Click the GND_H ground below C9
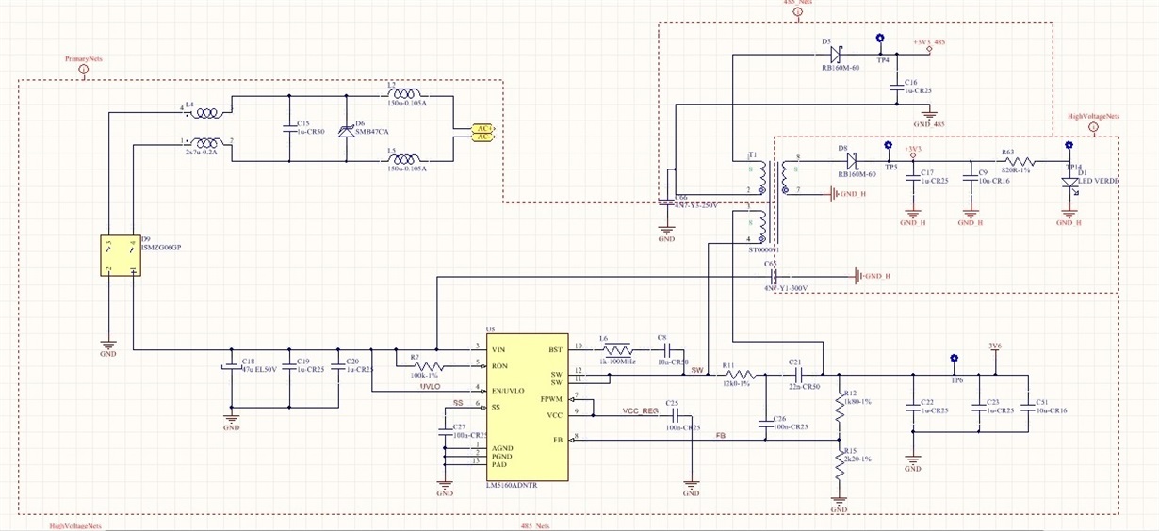1159x531 pixels. tap(970, 217)
